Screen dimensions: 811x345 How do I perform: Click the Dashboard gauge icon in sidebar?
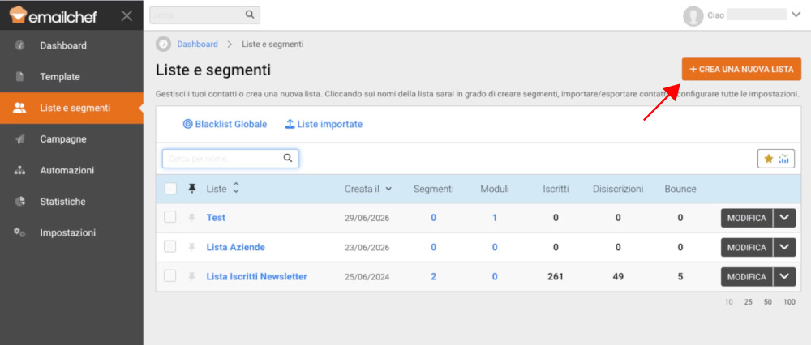[19, 45]
